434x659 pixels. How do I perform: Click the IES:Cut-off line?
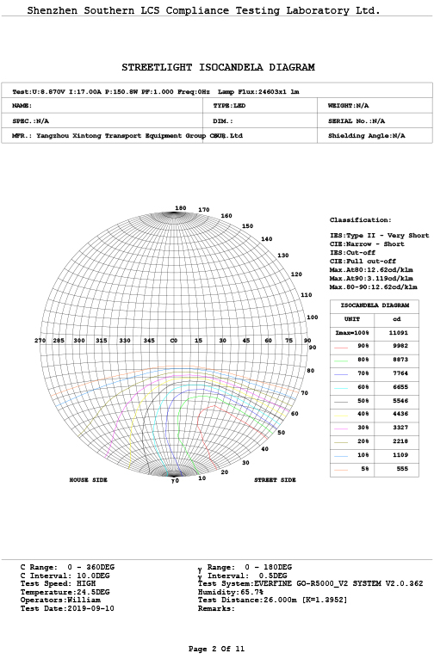click(352, 253)
